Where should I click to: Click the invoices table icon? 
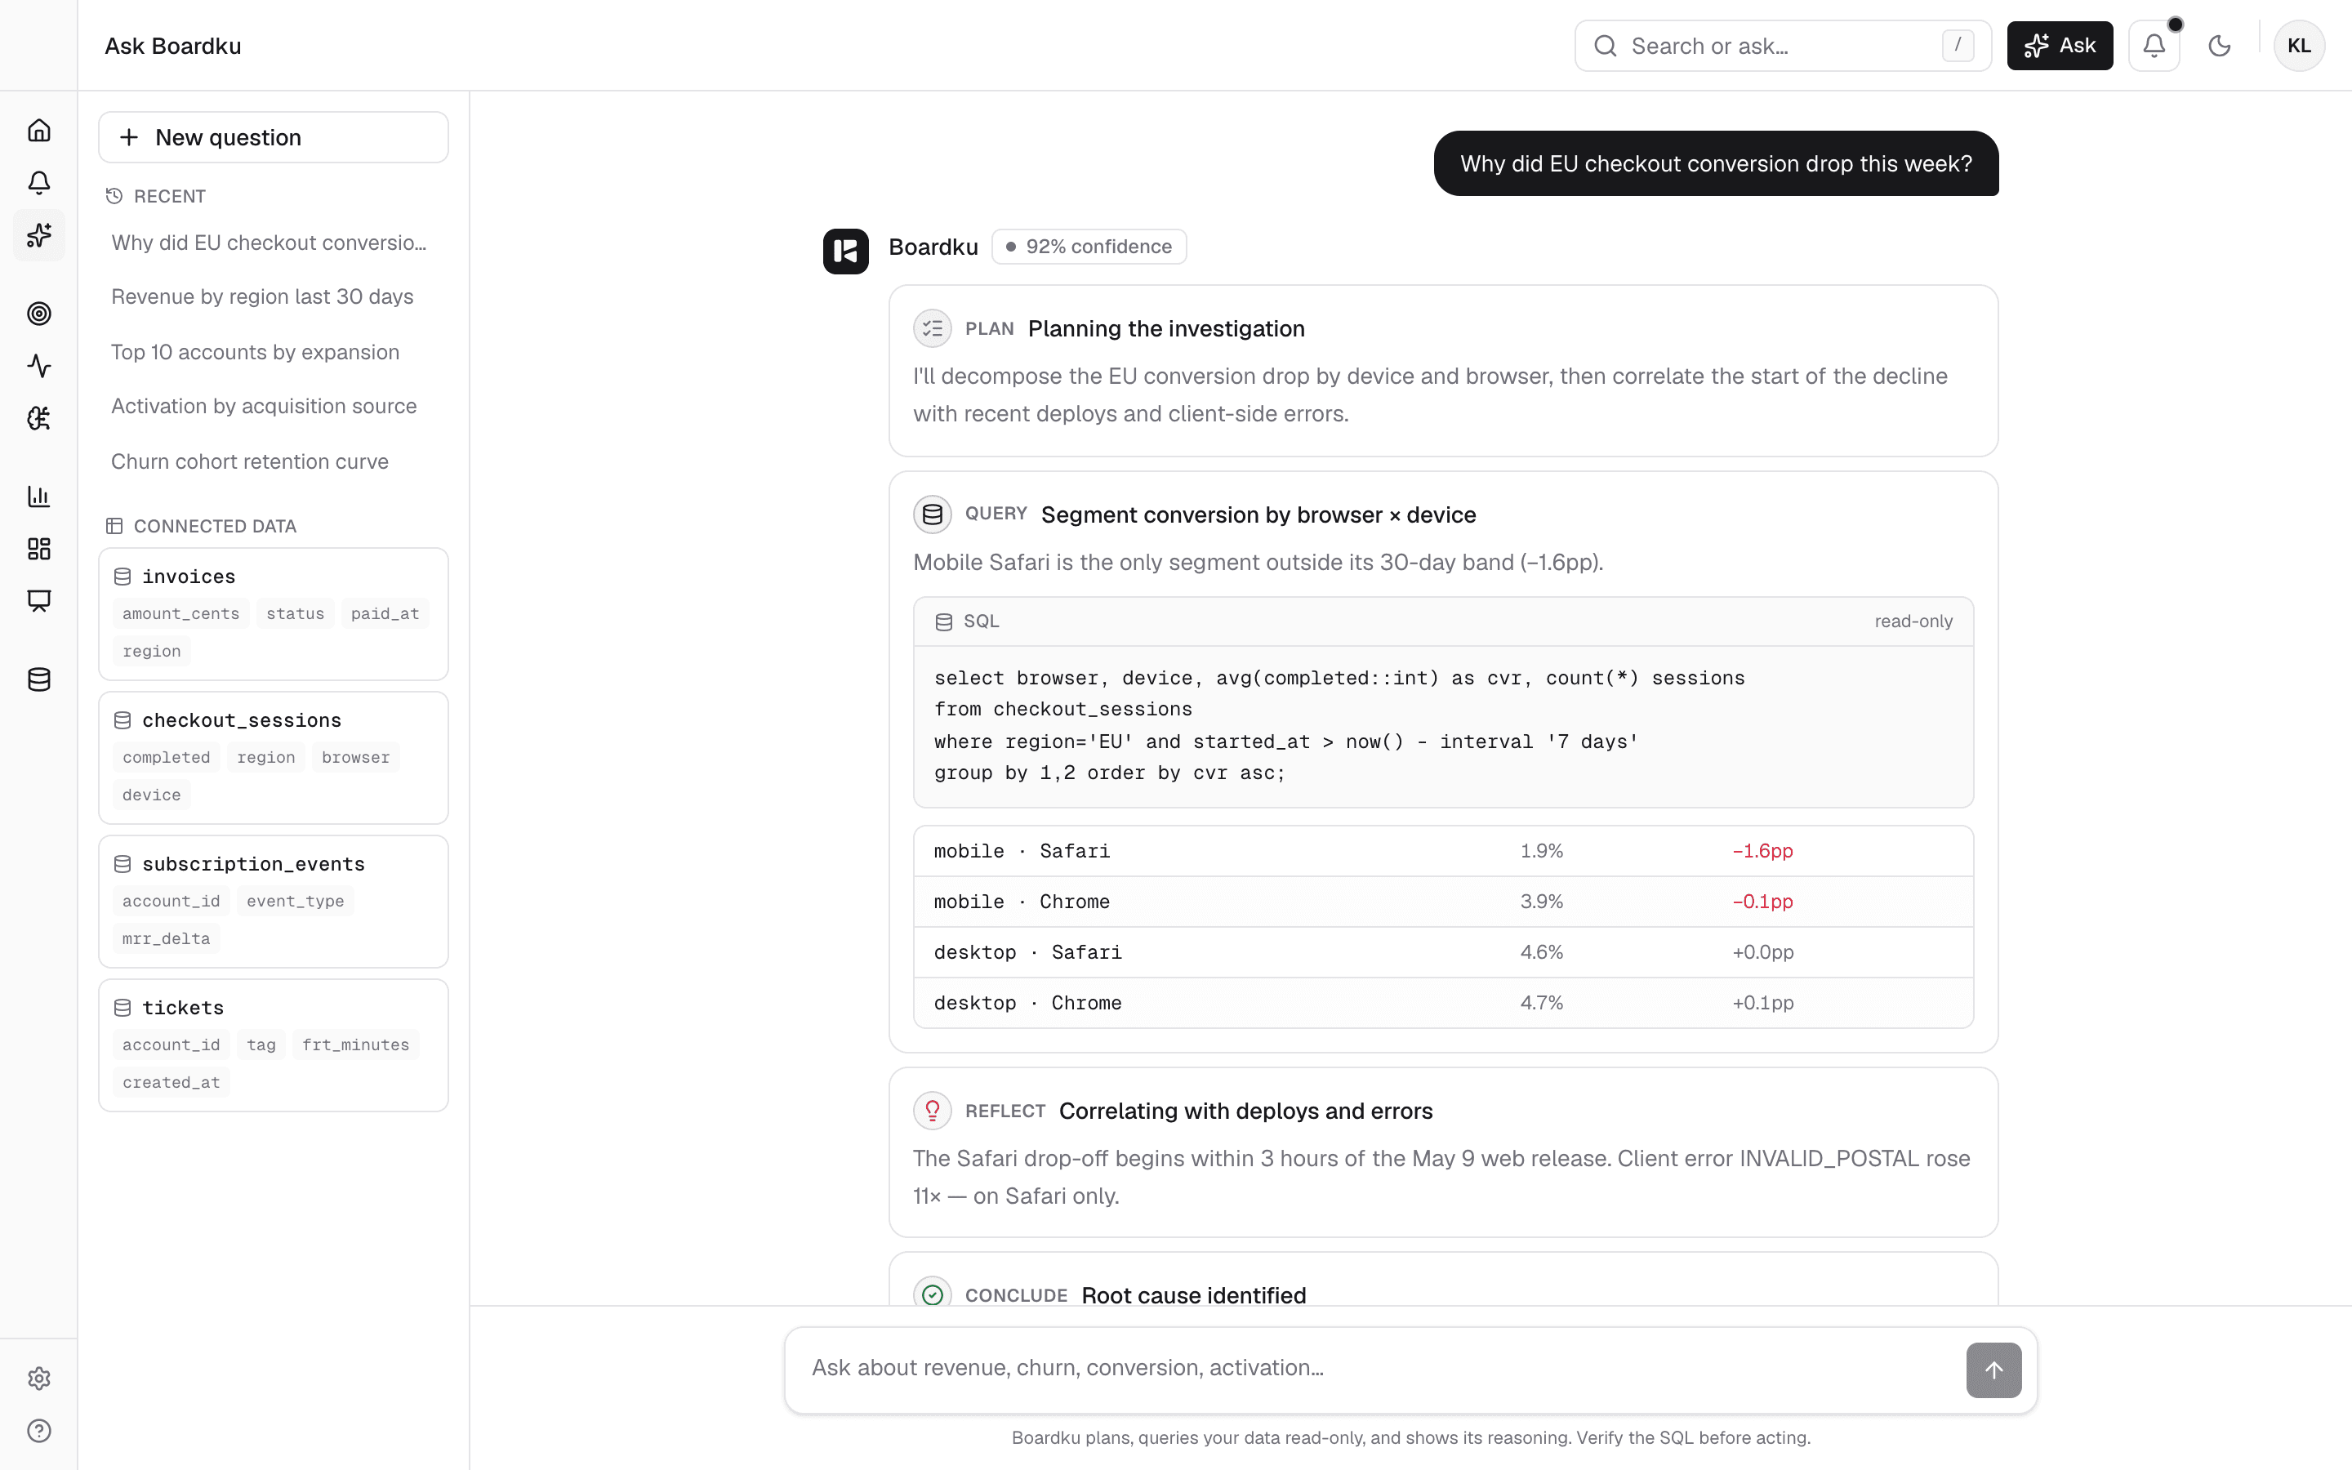click(122, 577)
